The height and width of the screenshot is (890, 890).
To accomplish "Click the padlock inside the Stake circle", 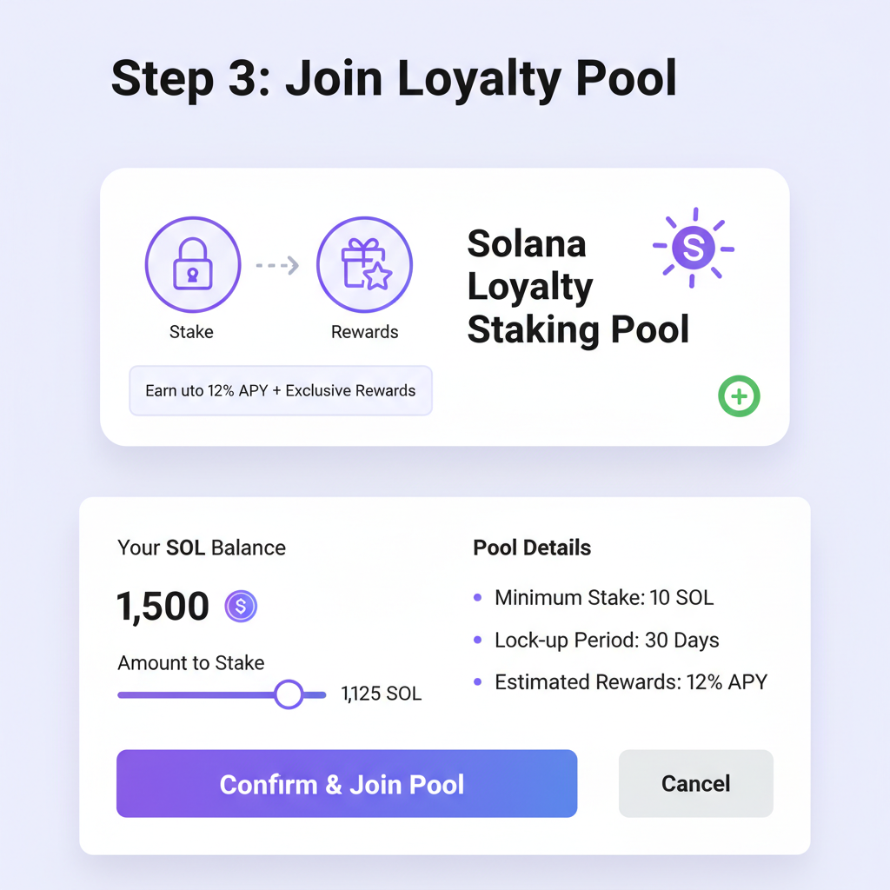I will point(192,263).
